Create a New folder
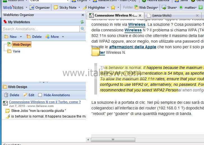This screenshot has width=204, height=145. click(10, 37)
